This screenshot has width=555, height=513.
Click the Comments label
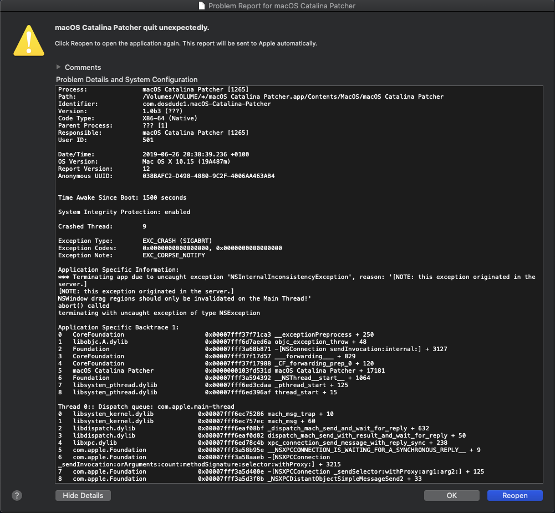pos(83,67)
